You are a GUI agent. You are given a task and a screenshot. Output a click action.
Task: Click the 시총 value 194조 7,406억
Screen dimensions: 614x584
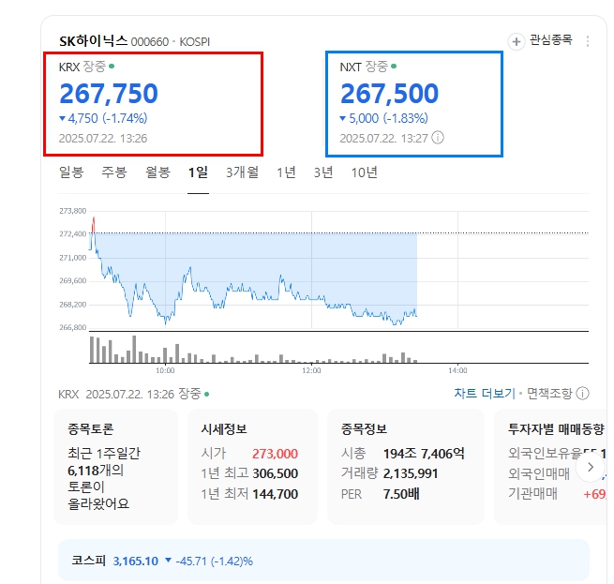424,454
